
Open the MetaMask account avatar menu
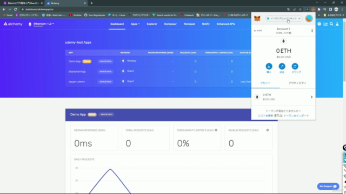[309, 18]
